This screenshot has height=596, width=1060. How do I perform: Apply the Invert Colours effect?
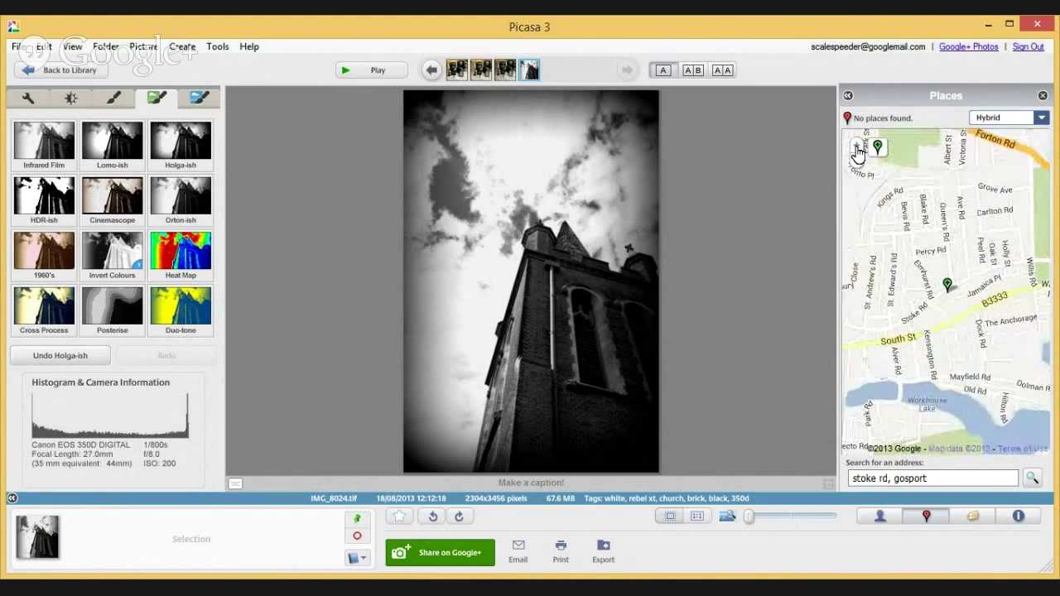pos(112,255)
